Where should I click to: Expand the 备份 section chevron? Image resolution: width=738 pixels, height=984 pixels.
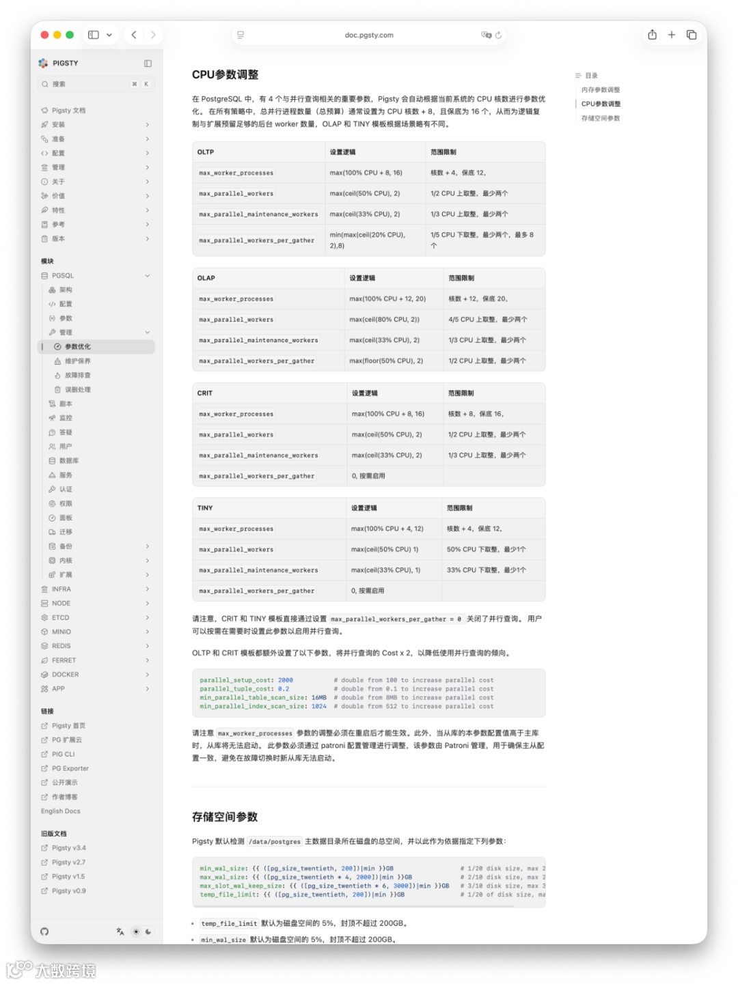click(x=147, y=546)
